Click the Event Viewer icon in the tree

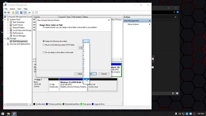pos(11,25)
